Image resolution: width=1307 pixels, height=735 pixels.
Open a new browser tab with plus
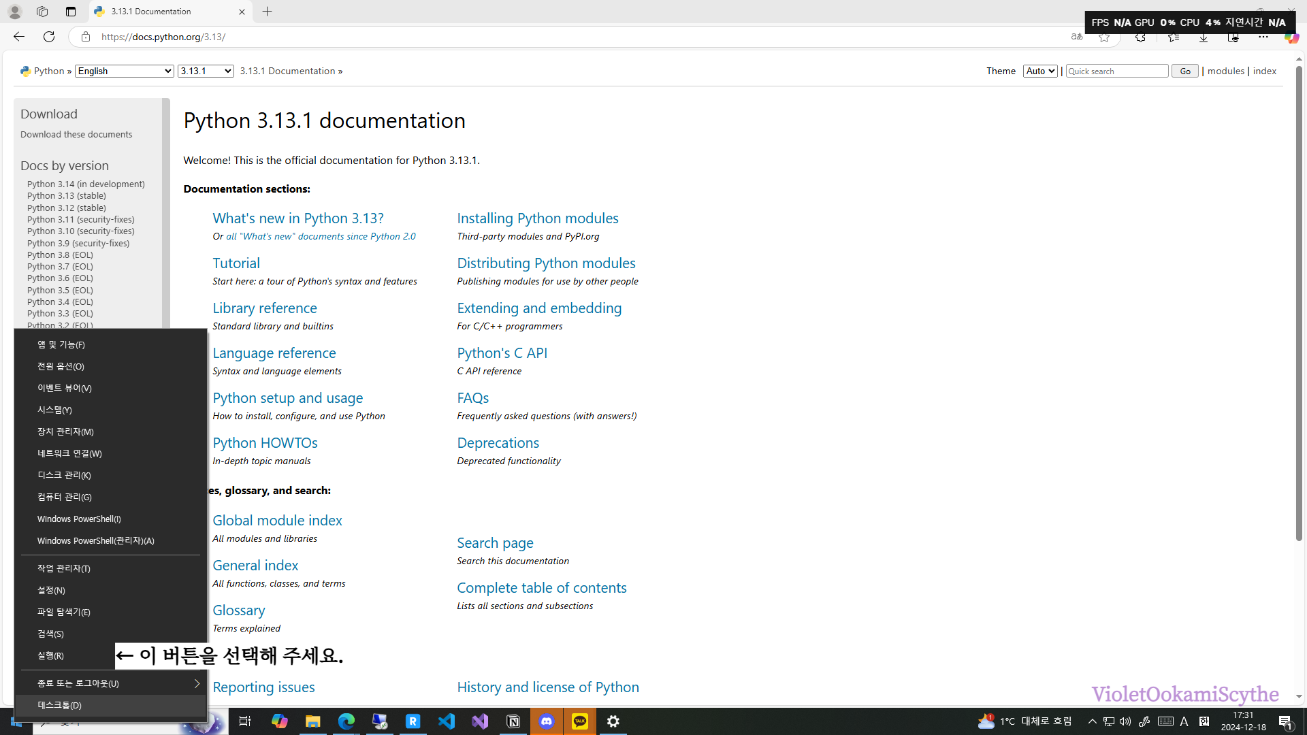tap(267, 12)
